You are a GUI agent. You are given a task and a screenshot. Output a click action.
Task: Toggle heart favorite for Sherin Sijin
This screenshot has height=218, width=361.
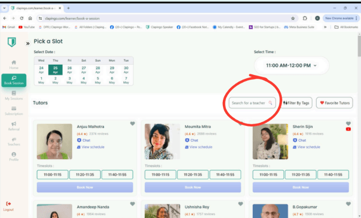[349, 123]
